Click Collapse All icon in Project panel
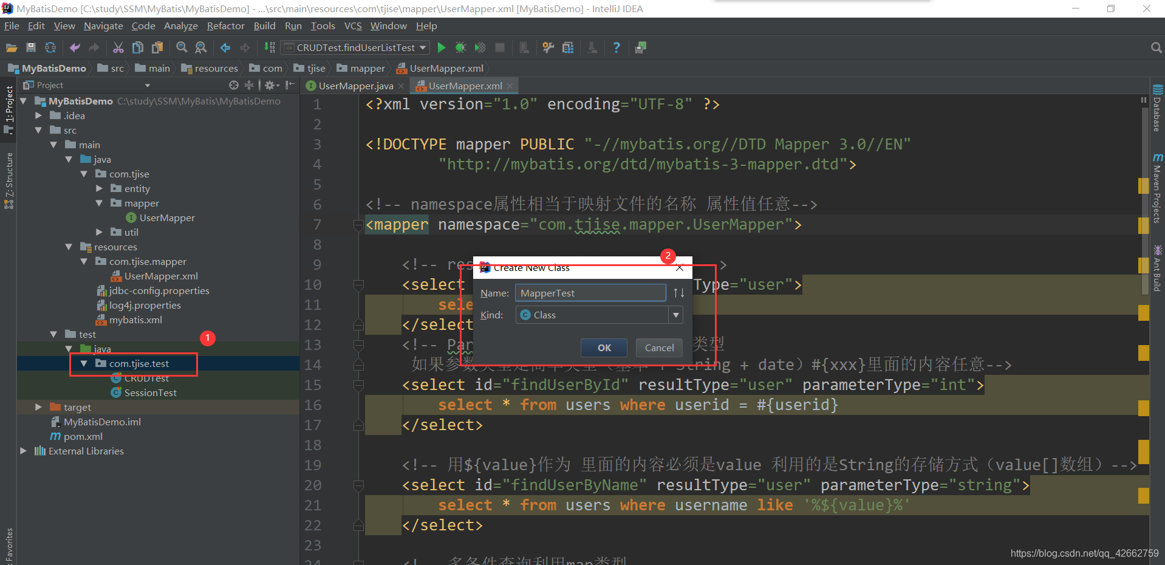The width and height of the screenshot is (1165, 565). (249, 85)
